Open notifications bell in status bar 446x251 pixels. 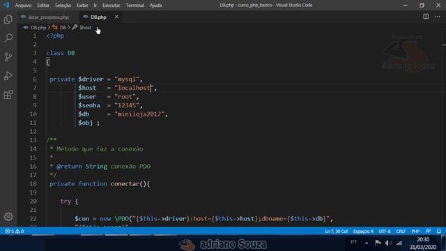pyautogui.click(x=439, y=231)
